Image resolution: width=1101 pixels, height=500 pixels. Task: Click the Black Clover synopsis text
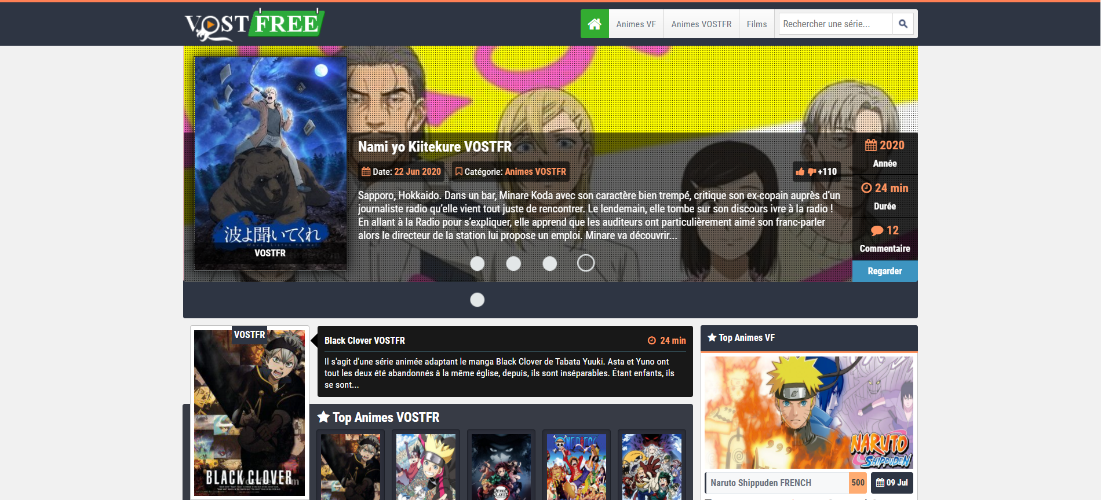point(500,373)
